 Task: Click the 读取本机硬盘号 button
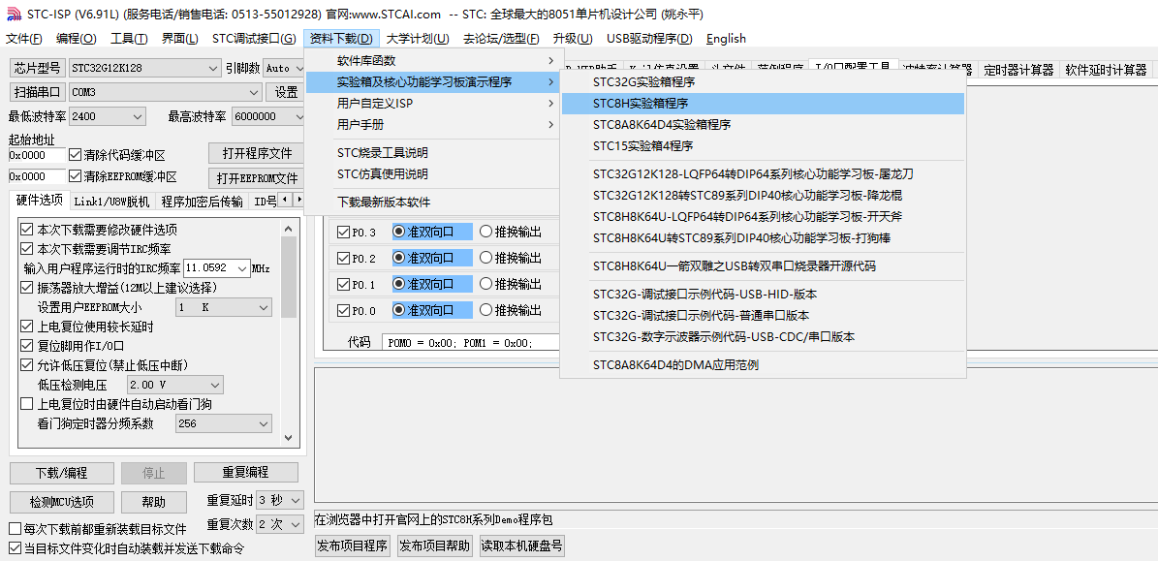tap(522, 546)
